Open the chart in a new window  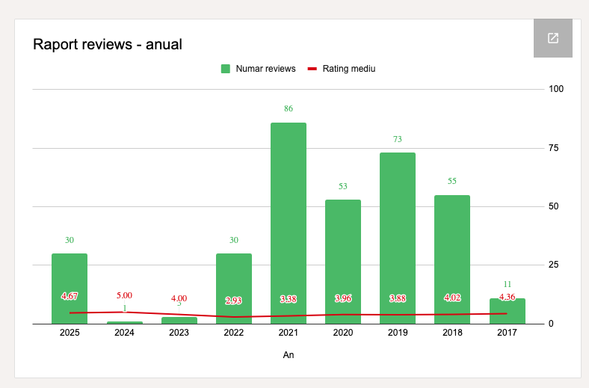click(553, 38)
